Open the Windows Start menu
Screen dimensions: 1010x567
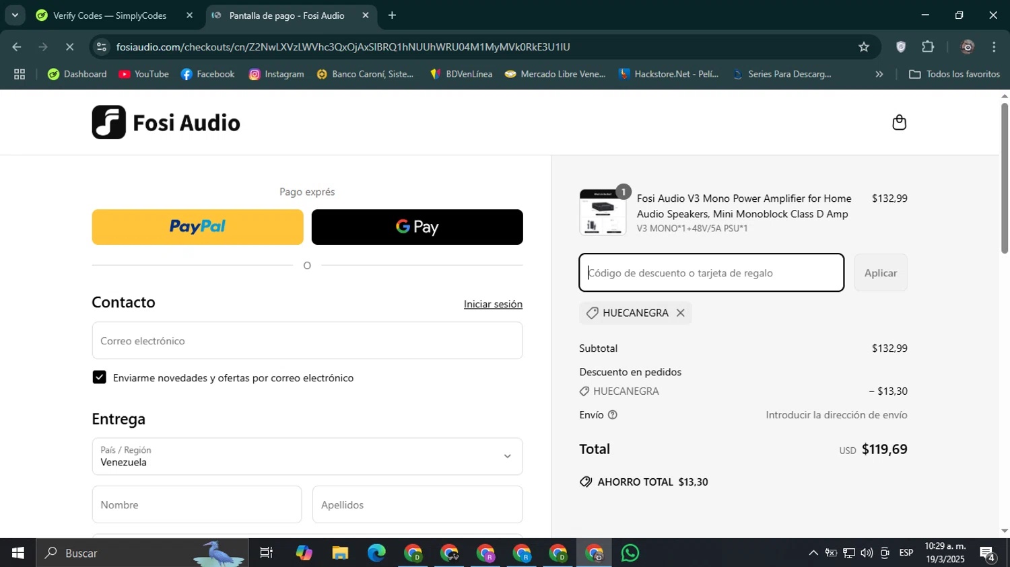click(18, 553)
